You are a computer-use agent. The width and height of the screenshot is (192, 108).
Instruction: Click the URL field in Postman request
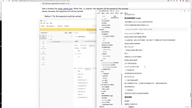pyautogui.click(x=91, y=41)
